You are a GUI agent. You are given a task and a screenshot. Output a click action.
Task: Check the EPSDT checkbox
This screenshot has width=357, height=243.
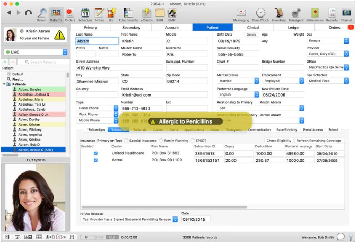193,141
